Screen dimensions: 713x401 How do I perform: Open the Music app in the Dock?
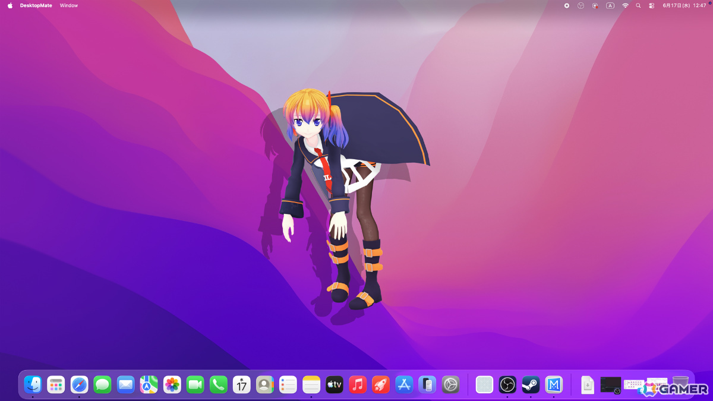(357, 385)
